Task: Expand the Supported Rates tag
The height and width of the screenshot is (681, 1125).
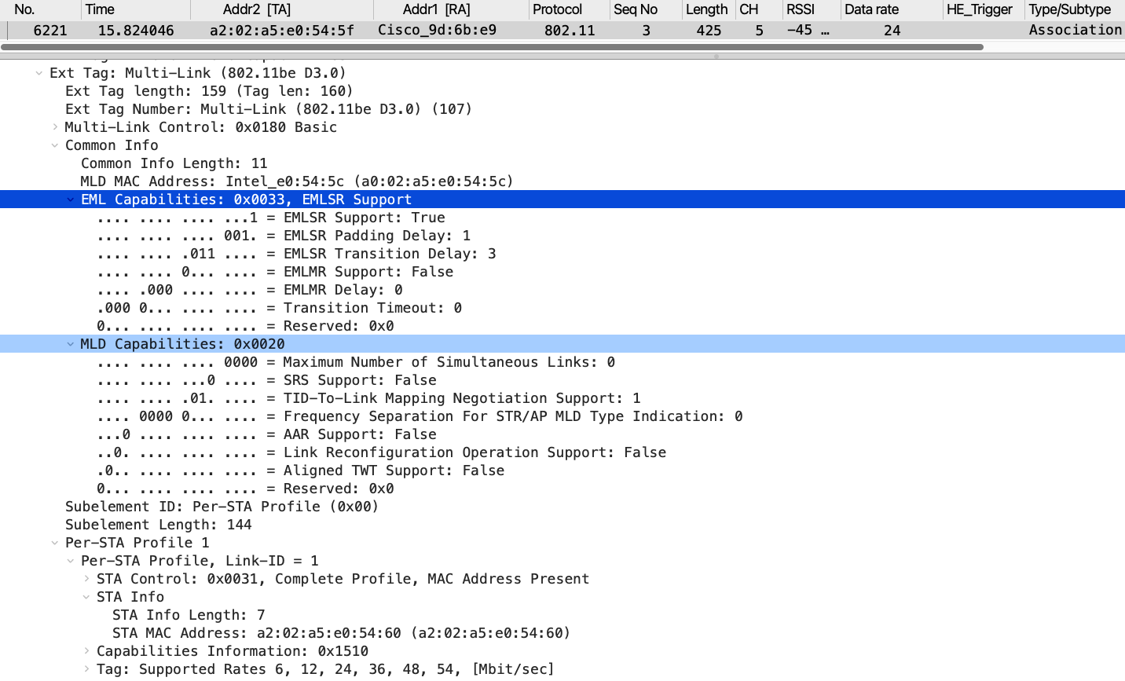Action: [86, 669]
